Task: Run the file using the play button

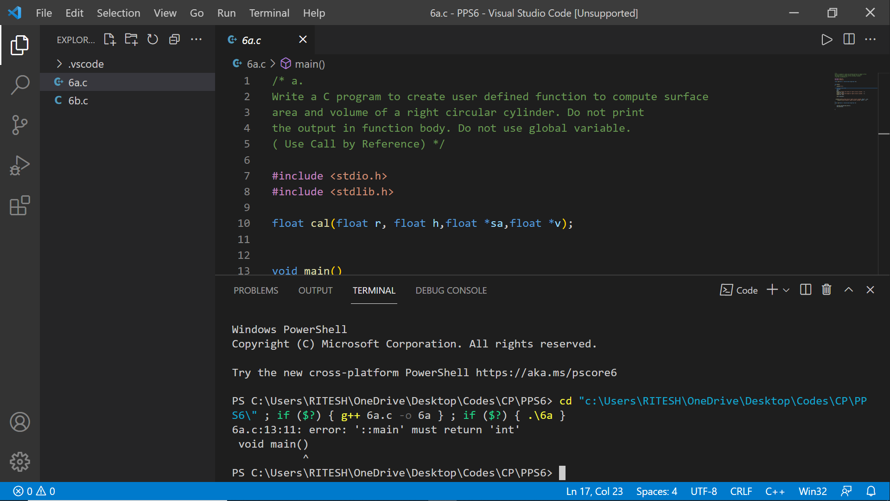Action: [827, 39]
